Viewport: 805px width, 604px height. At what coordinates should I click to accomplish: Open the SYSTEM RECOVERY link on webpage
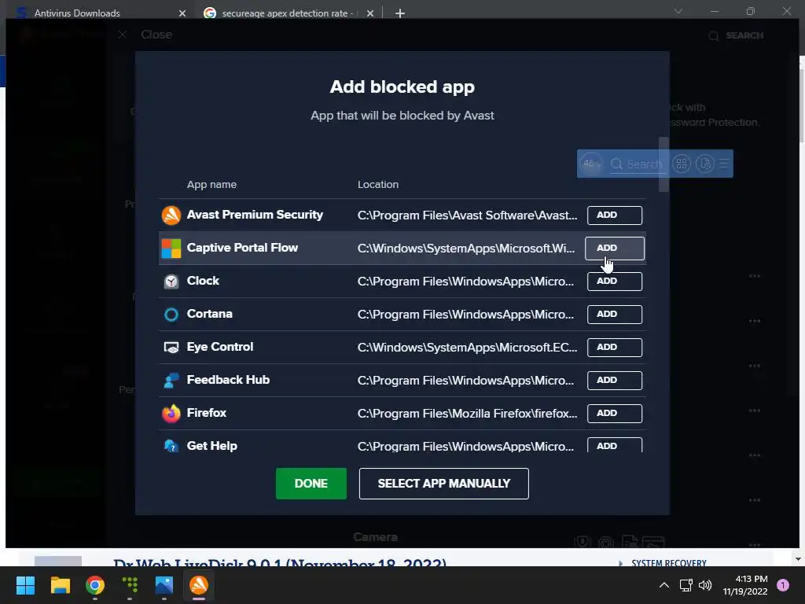click(x=668, y=563)
